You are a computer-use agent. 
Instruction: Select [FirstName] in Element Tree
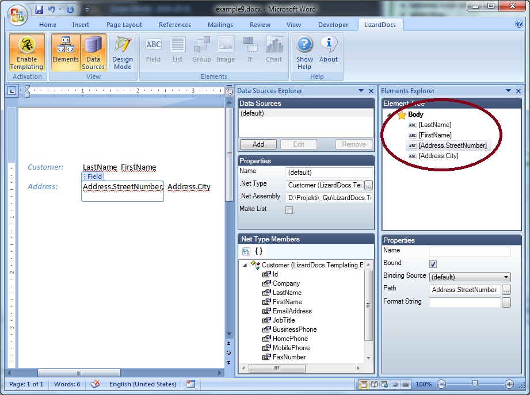tap(434, 135)
